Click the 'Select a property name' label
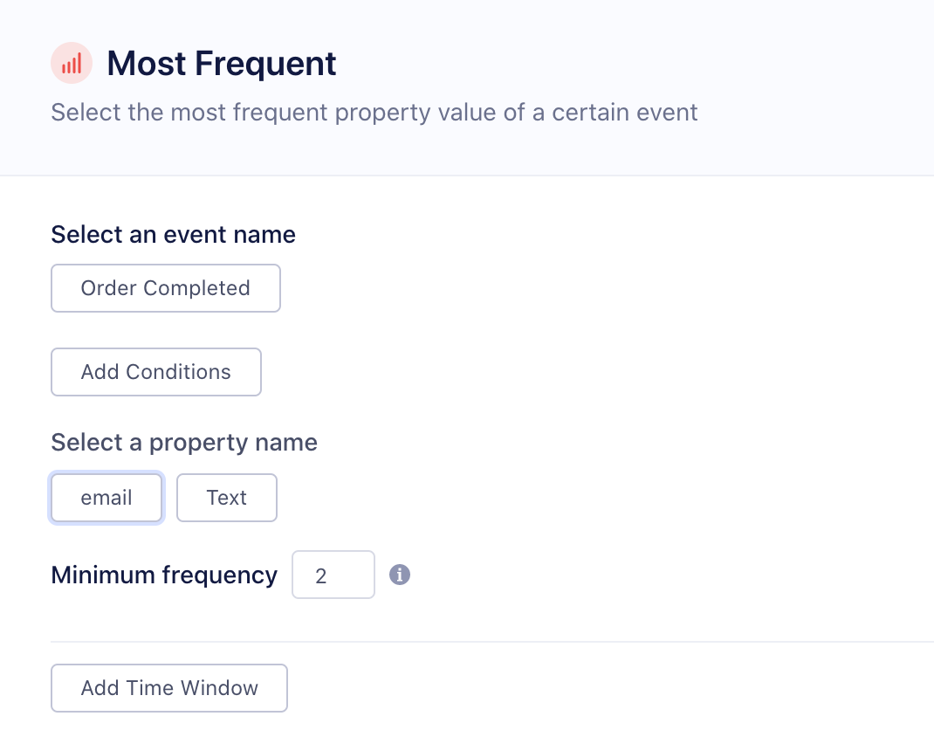The image size is (934, 730). pos(184,443)
